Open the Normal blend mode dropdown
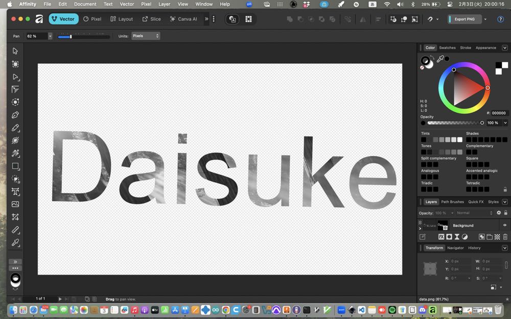This screenshot has height=319, width=511. [475, 213]
